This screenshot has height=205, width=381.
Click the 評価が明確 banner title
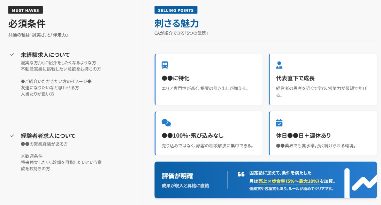click(x=177, y=176)
